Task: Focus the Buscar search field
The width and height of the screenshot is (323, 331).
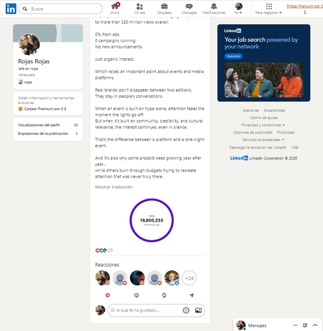Action: click(60, 9)
